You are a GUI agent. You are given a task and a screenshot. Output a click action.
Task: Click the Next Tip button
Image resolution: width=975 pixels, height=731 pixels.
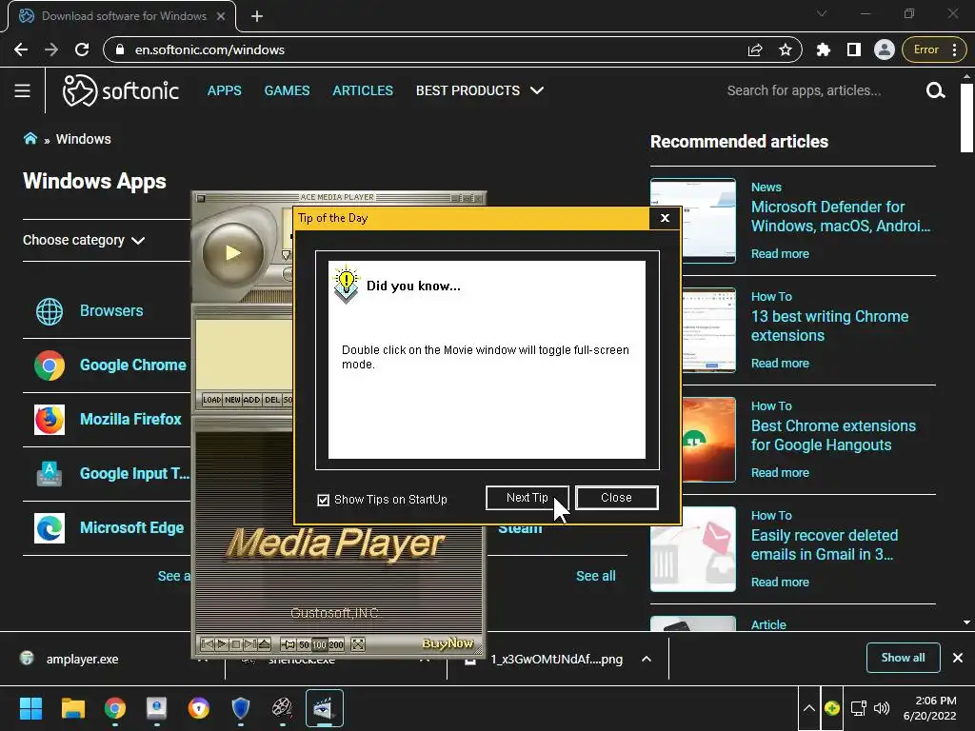pos(527,498)
